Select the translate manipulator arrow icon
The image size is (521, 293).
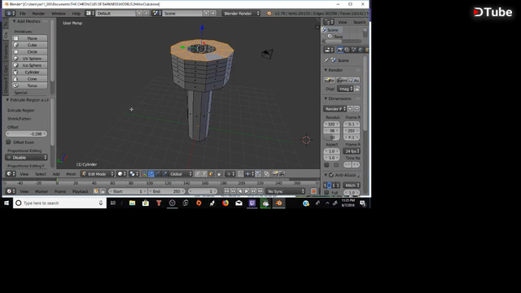pyautogui.click(x=151, y=174)
